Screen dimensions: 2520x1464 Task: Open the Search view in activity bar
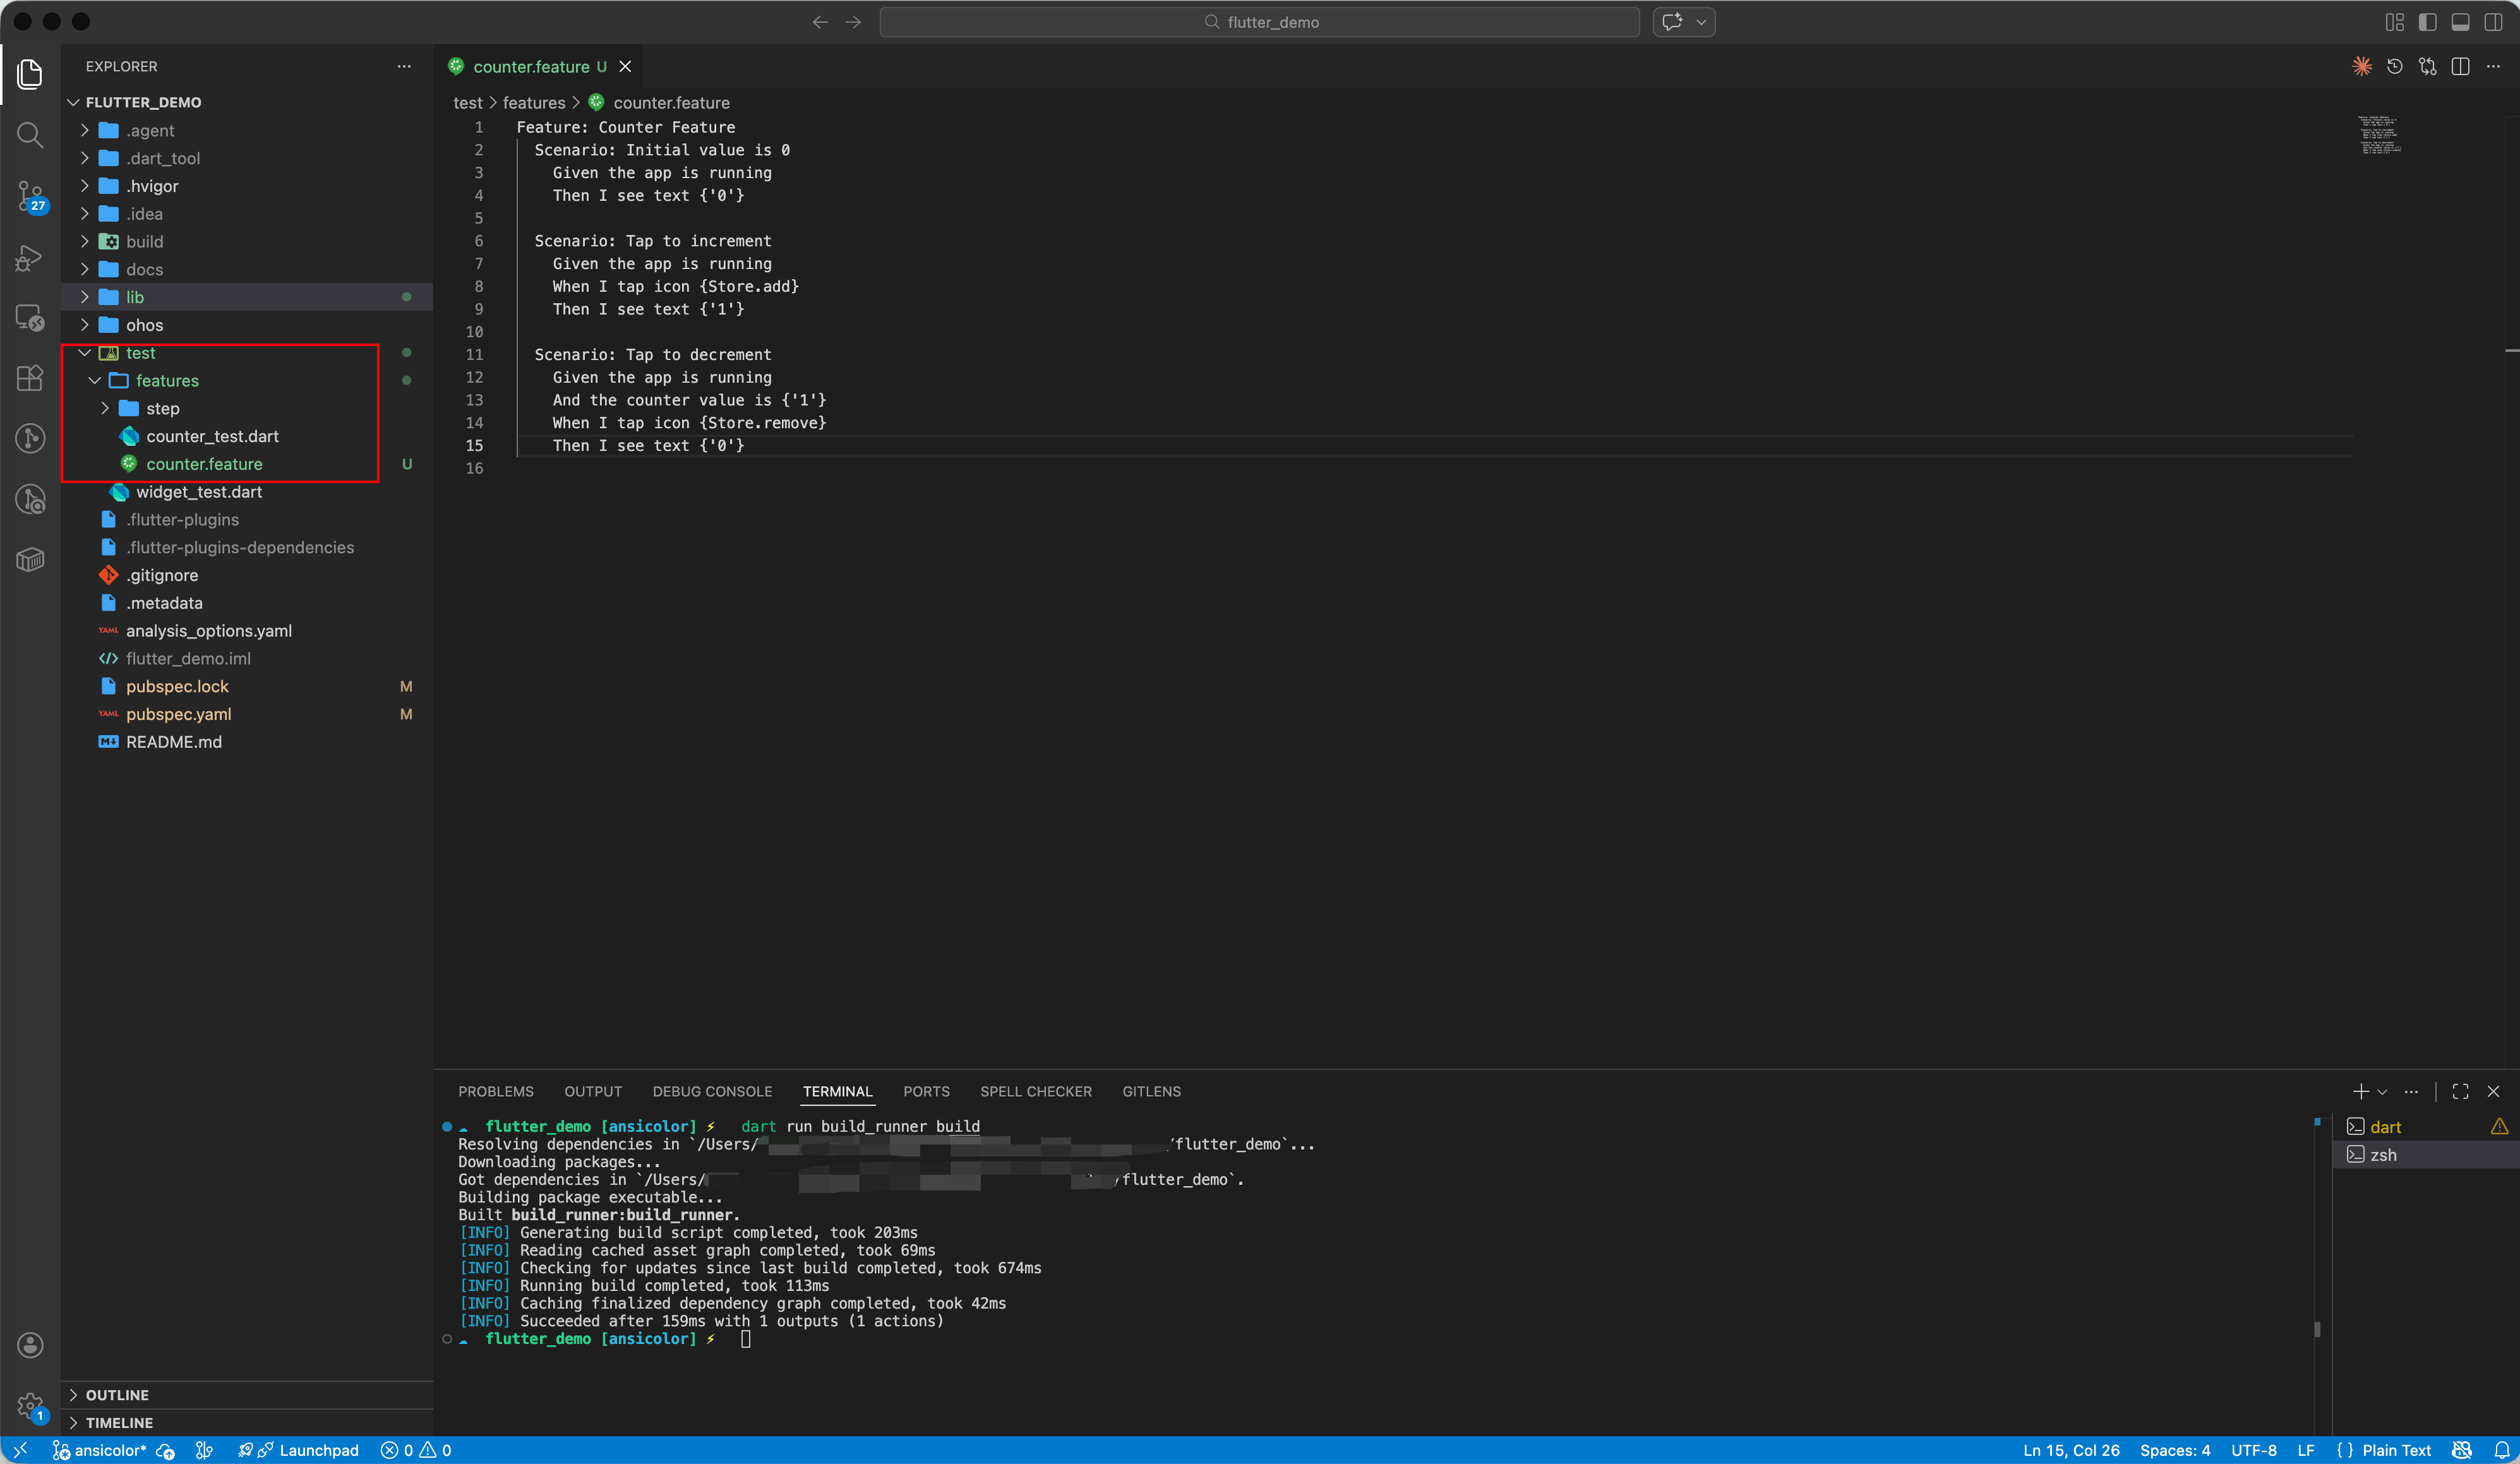[30, 135]
